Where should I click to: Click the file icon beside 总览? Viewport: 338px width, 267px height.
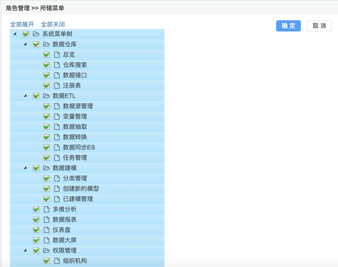57,55
